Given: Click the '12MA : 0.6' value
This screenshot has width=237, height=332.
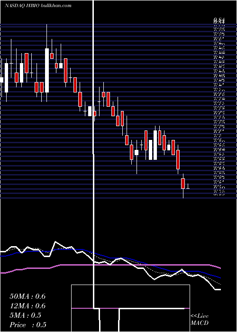Looking at the screenshot, I should [27, 306].
